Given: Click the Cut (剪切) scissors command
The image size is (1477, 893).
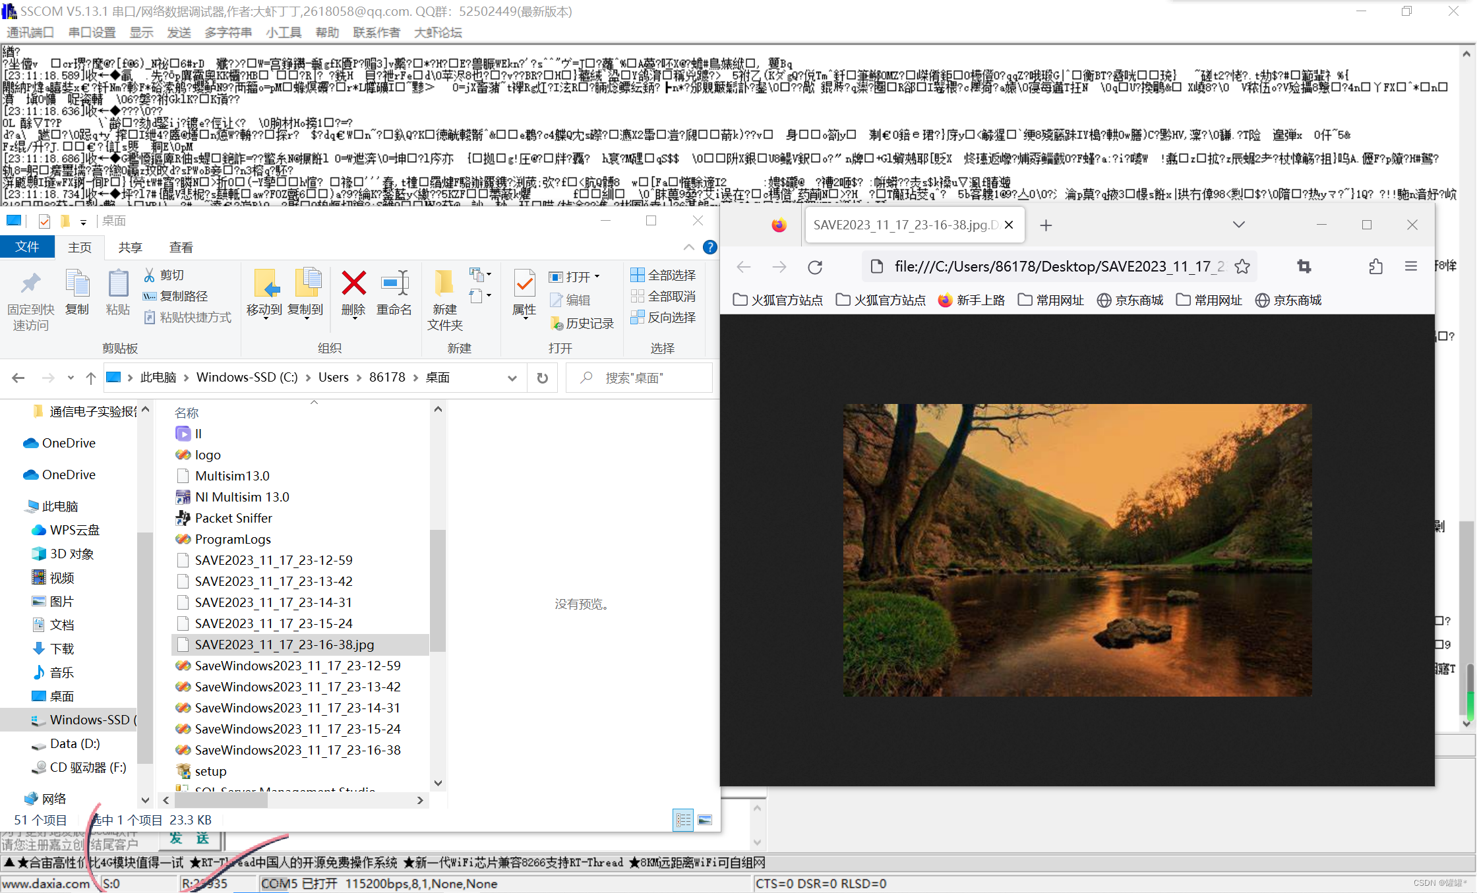Looking at the screenshot, I should 164,275.
